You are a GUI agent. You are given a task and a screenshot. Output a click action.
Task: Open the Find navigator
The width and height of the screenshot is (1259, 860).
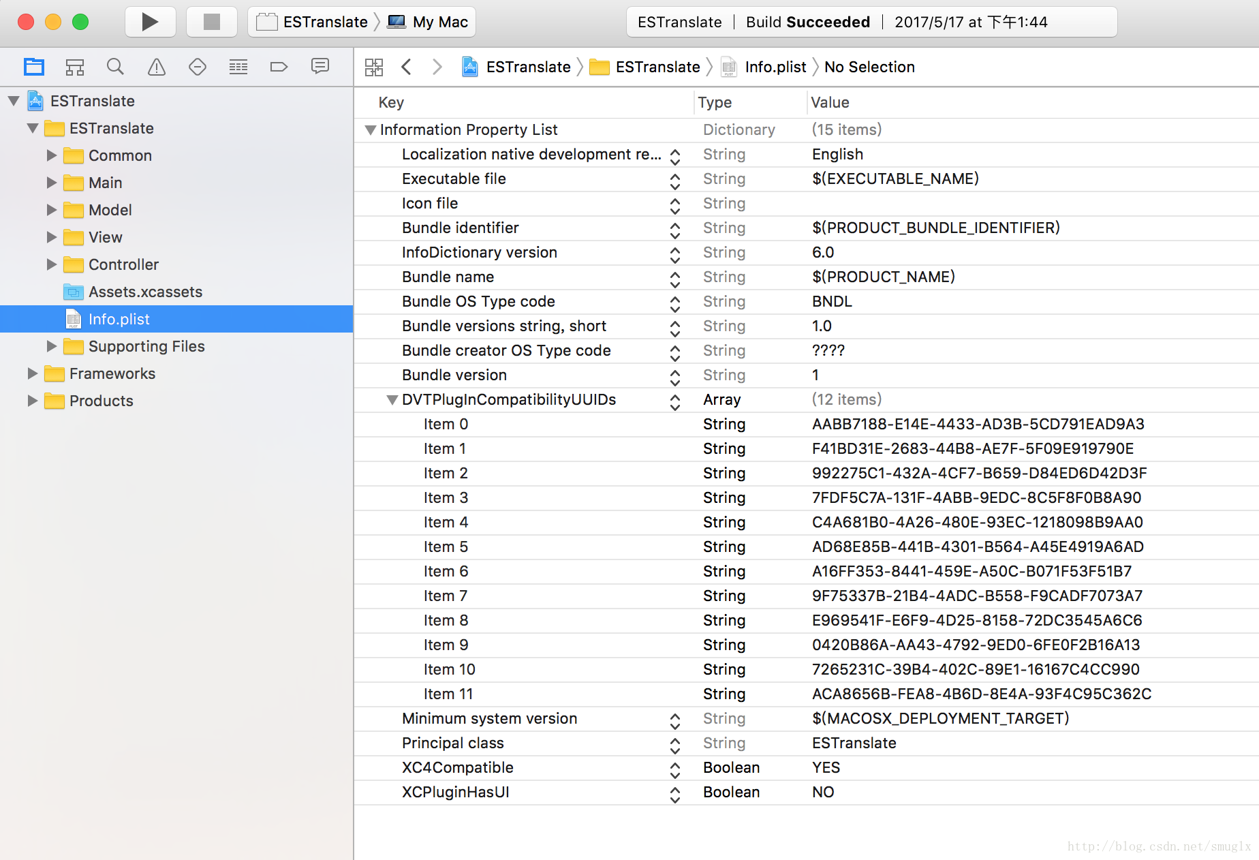tap(116, 67)
